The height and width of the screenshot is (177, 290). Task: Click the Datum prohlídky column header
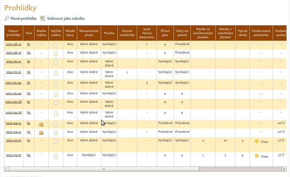[13, 33]
